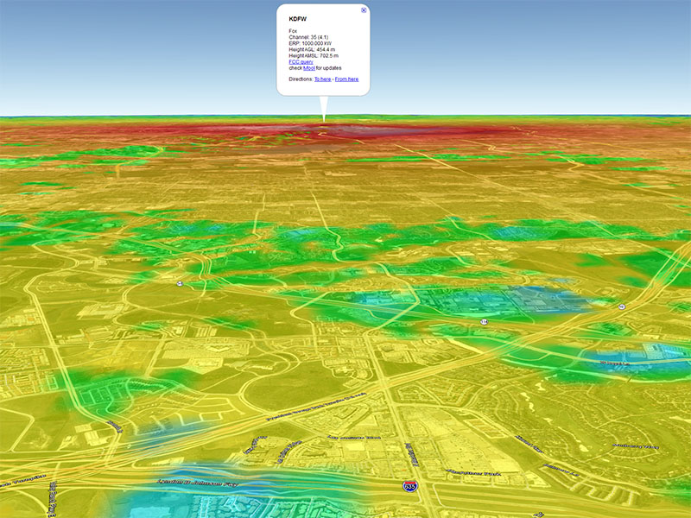This screenshot has height=518, width=691.
Task: Get directions with the To here link
Action: click(x=322, y=79)
